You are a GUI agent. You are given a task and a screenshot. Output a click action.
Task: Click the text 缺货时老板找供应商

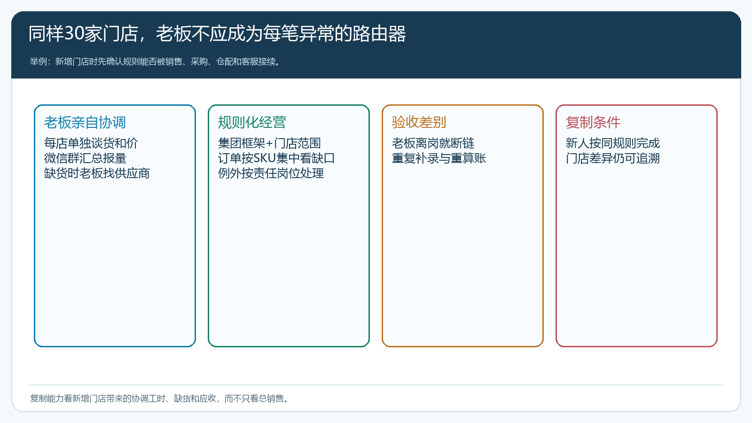97,173
